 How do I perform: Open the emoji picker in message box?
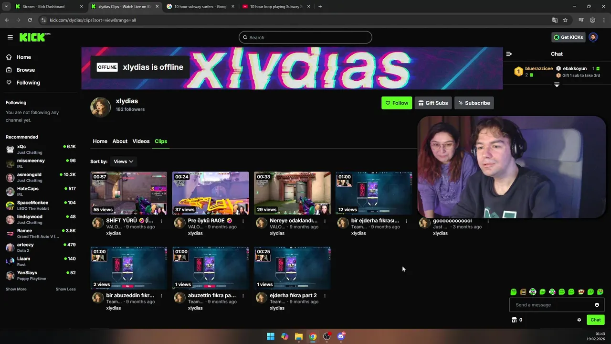597,305
